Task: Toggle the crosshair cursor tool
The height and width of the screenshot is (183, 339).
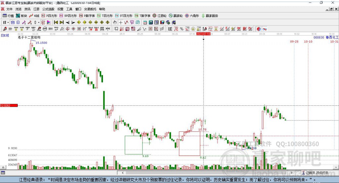Action: point(121,22)
